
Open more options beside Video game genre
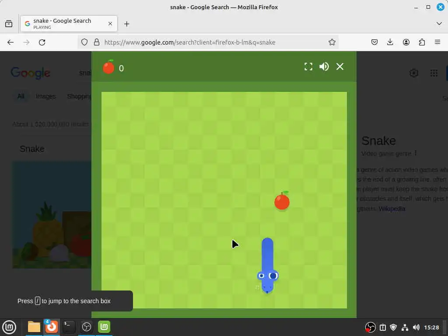(x=416, y=154)
